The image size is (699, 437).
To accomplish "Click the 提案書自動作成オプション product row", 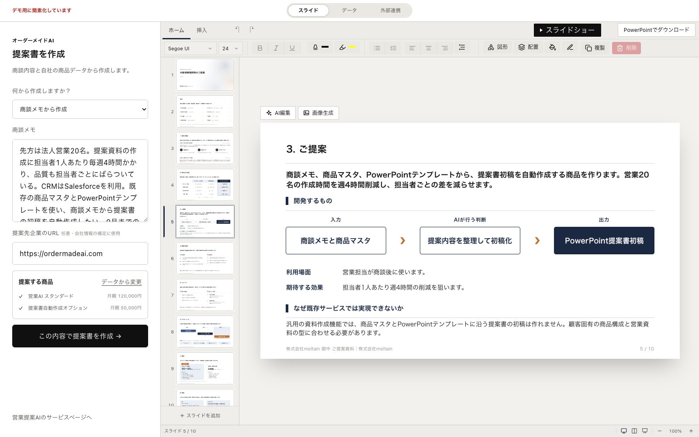I will click(80, 308).
